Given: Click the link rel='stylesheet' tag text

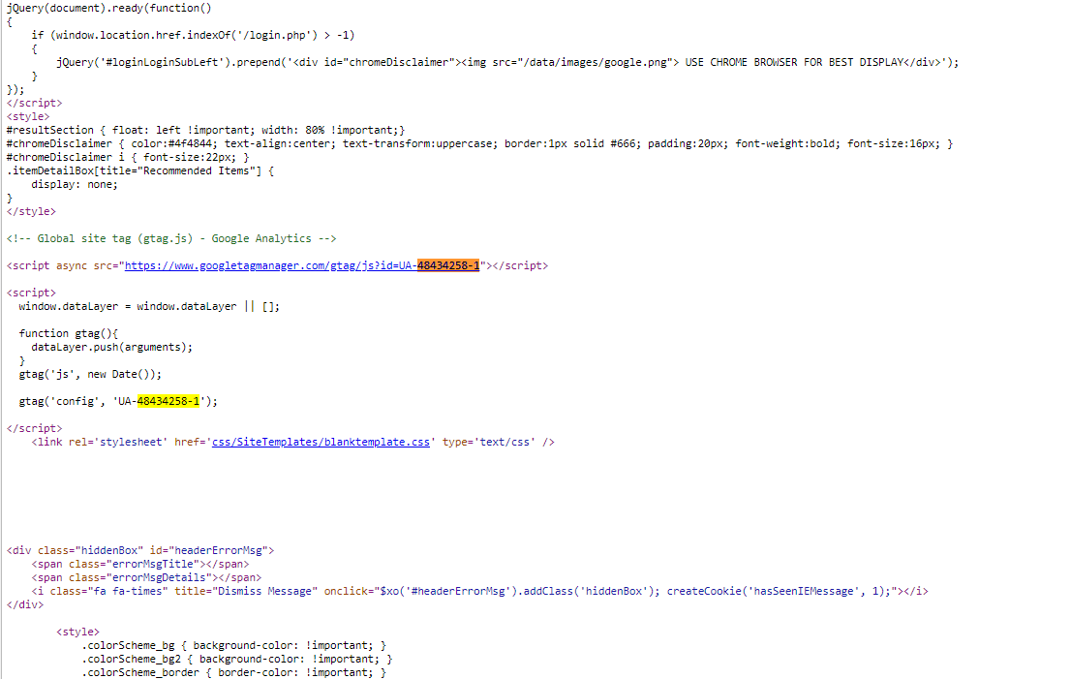Looking at the screenshot, I should [293, 442].
